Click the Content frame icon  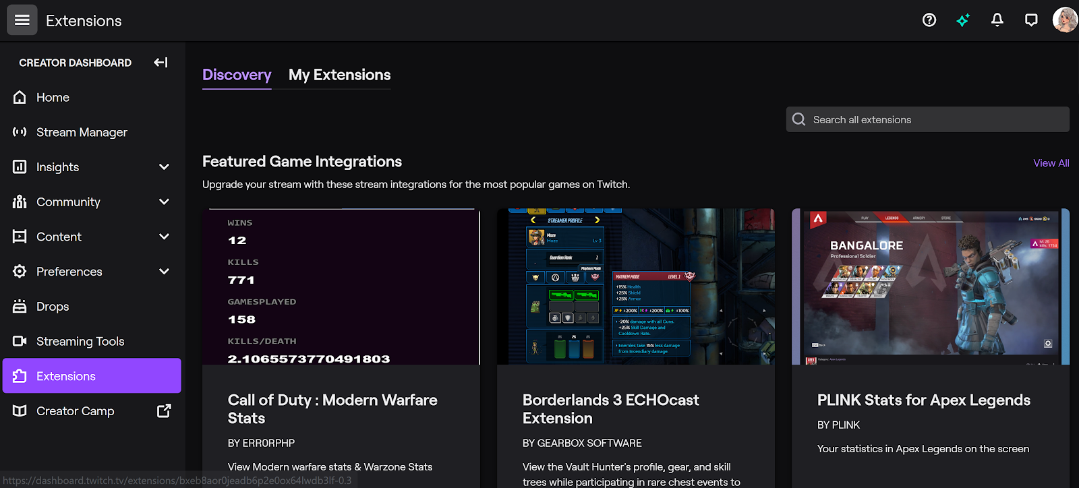(20, 237)
